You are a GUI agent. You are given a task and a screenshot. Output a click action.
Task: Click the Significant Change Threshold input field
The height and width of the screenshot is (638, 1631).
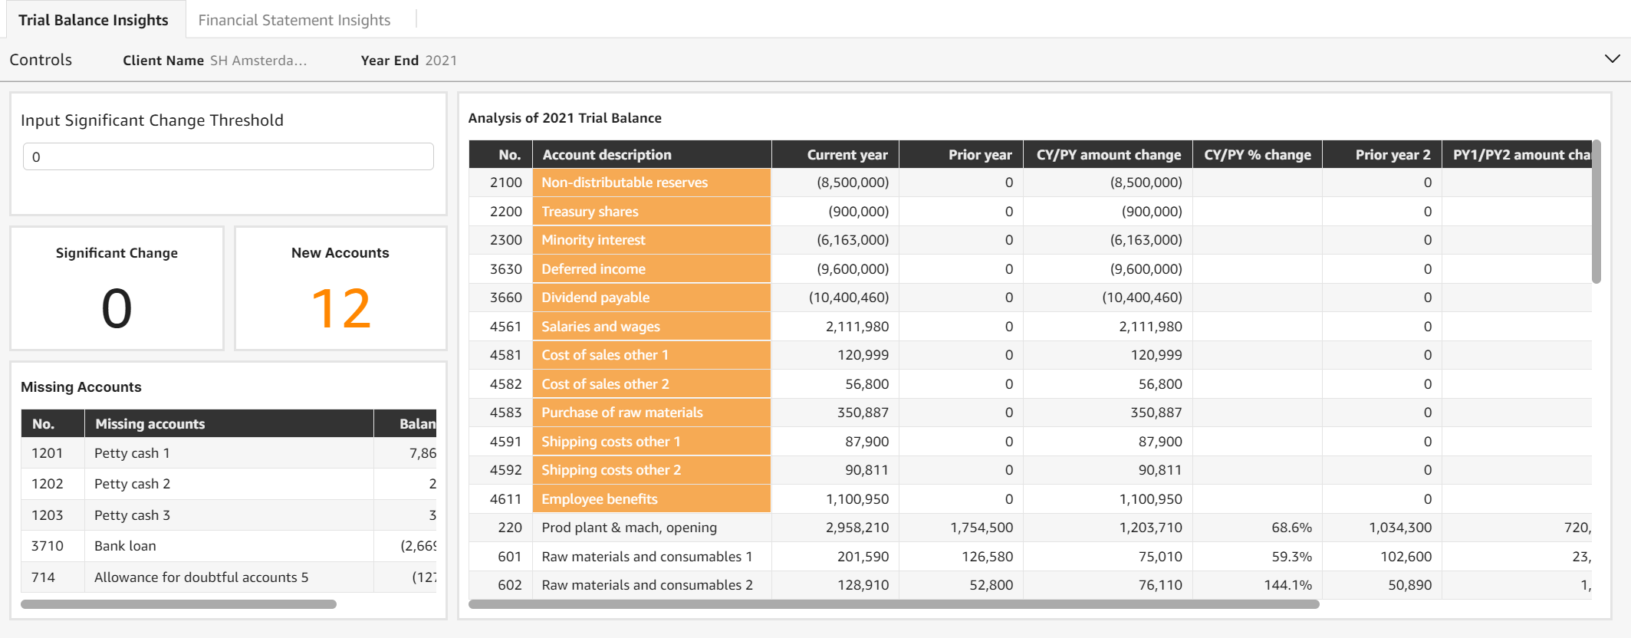228,156
